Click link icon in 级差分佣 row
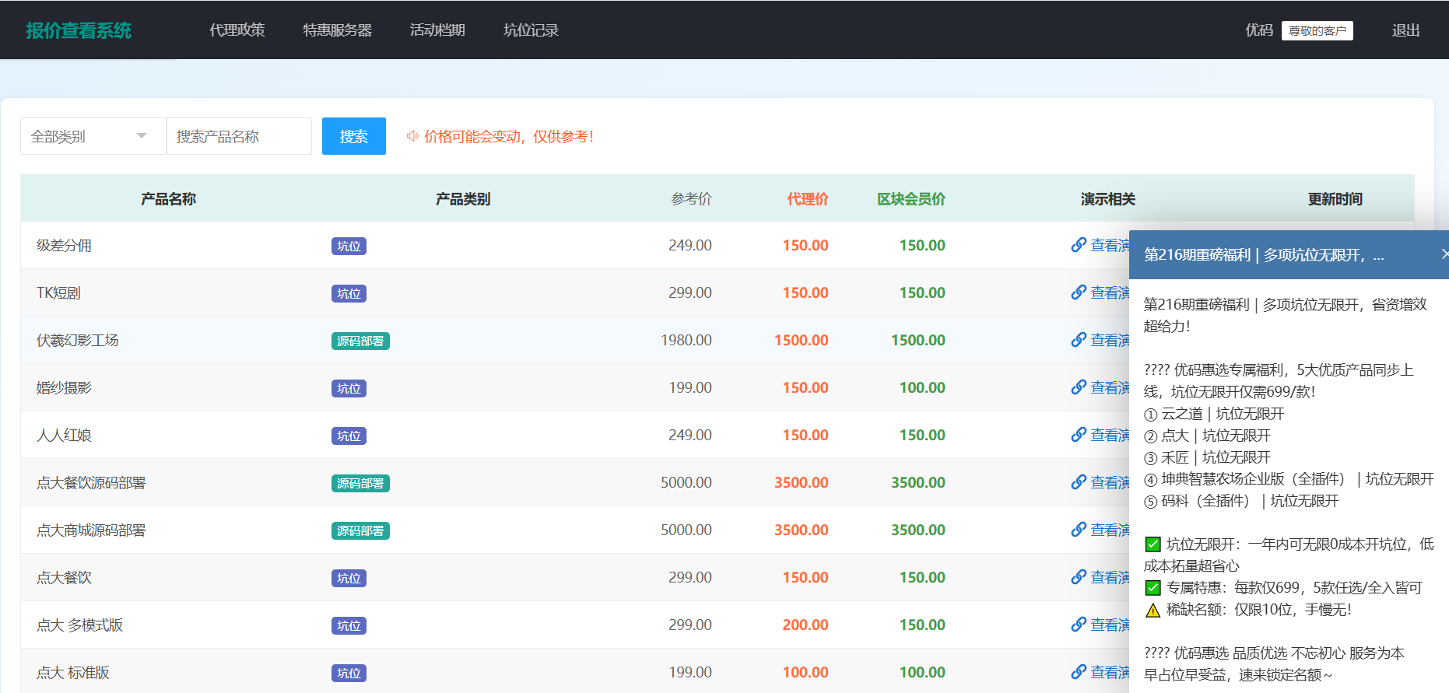 pos(1078,245)
